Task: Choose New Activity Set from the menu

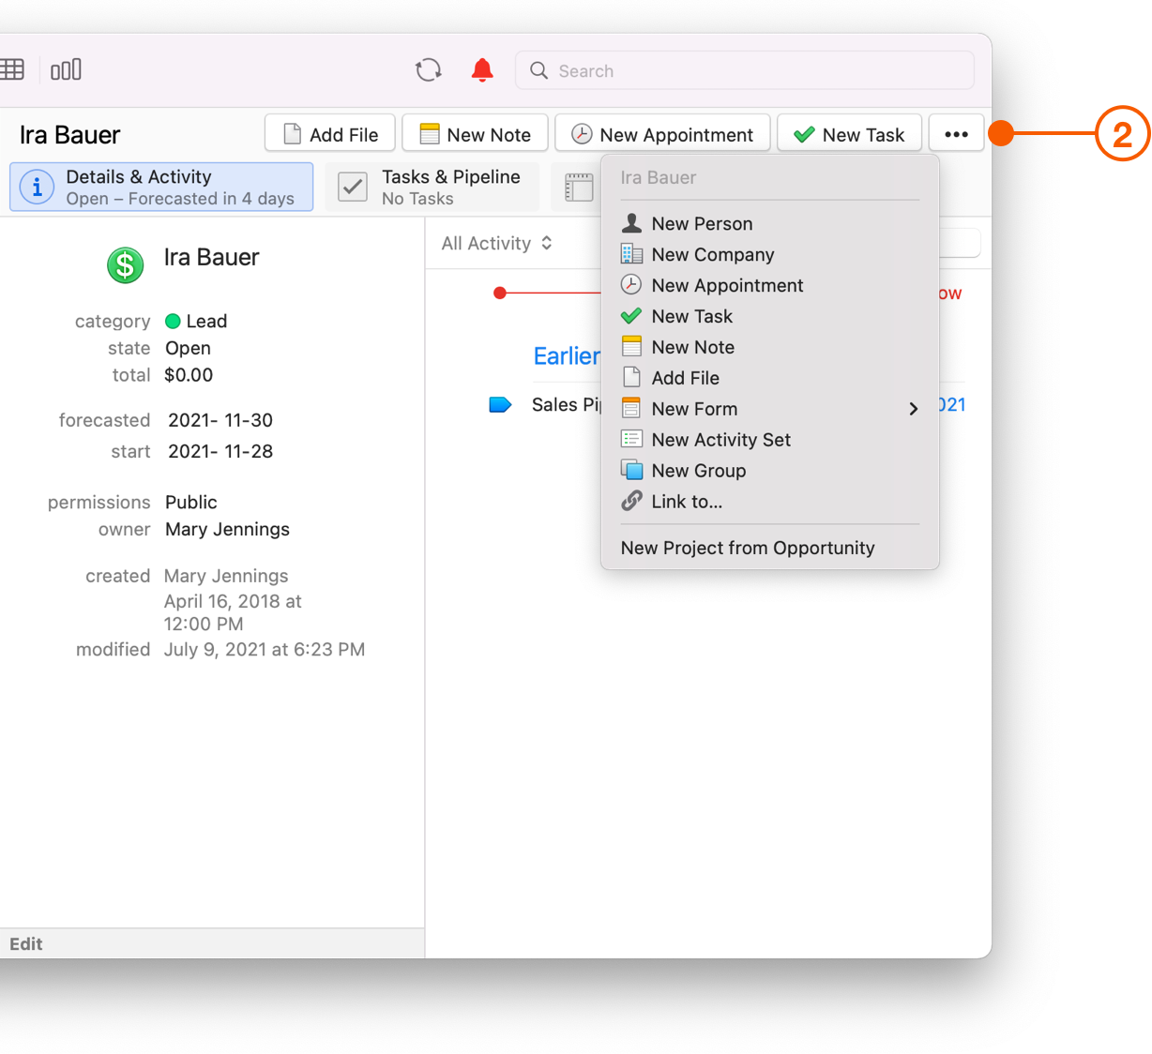Action: 721,439
